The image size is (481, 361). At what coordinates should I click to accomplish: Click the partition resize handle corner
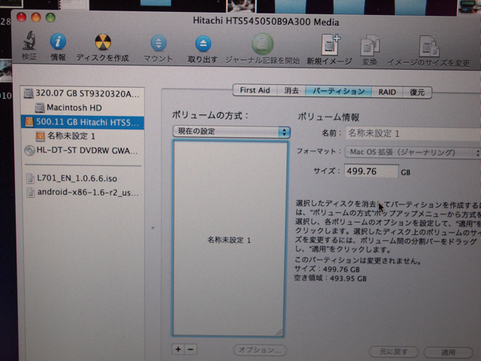point(279,331)
